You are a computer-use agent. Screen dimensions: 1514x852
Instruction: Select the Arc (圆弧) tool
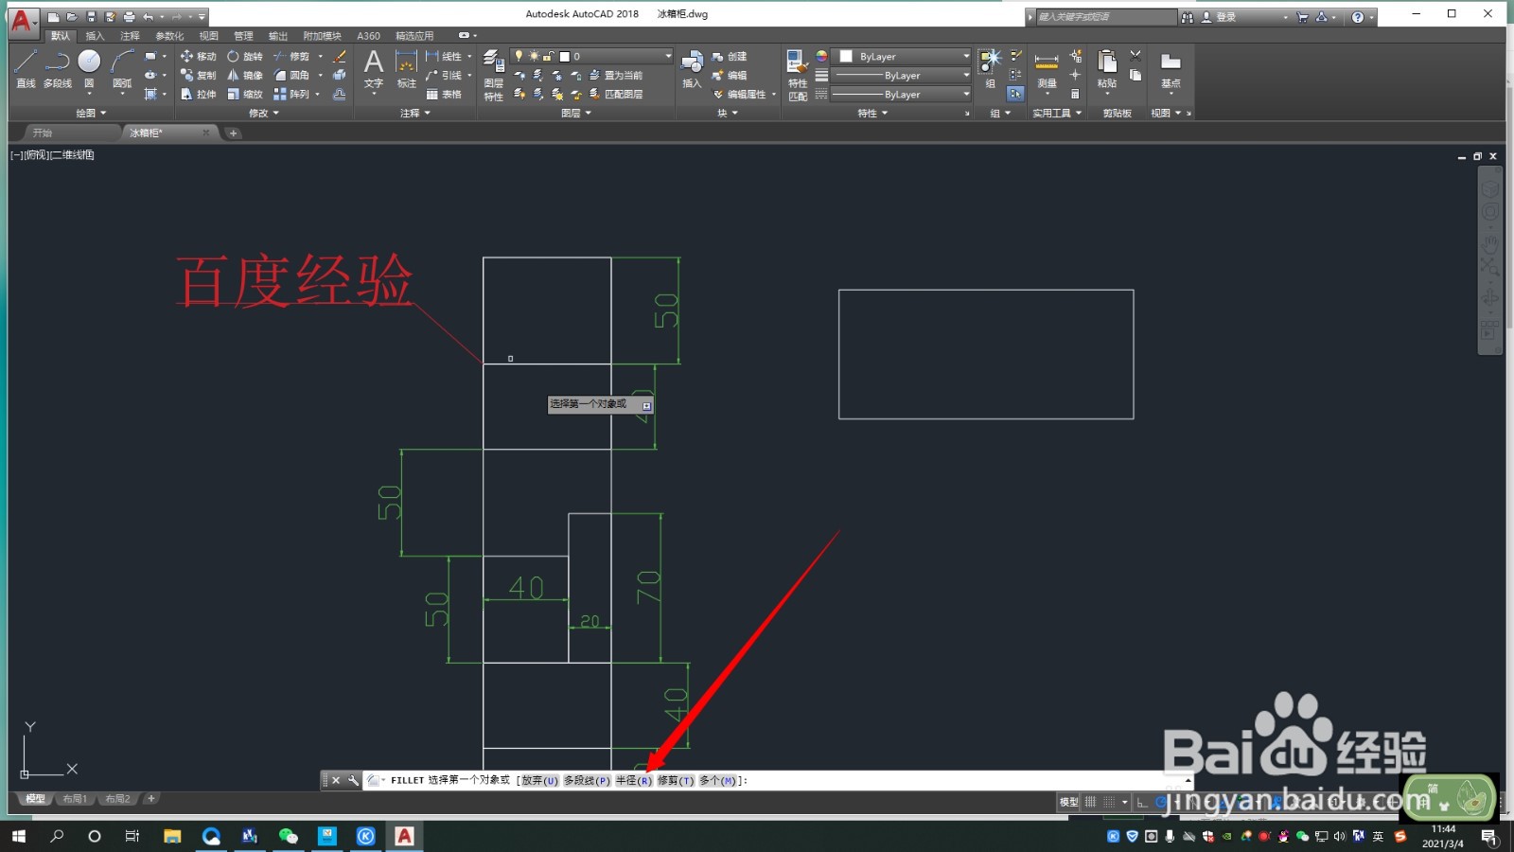pyautogui.click(x=122, y=69)
